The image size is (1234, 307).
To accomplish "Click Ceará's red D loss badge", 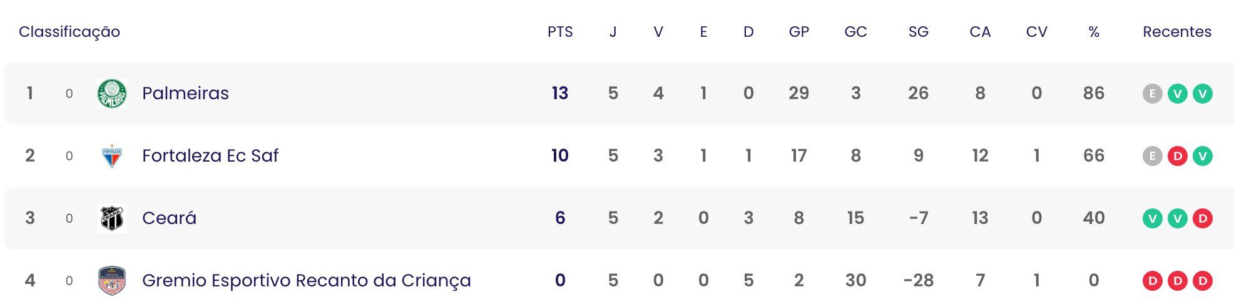I will (x=1202, y=218).
